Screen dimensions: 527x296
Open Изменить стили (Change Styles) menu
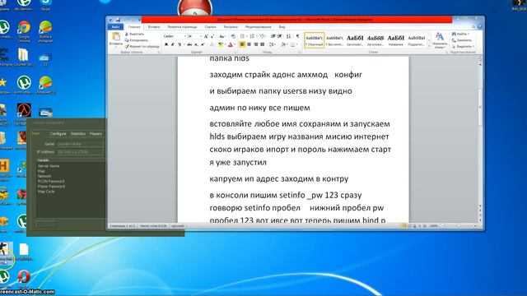point(440,40)
